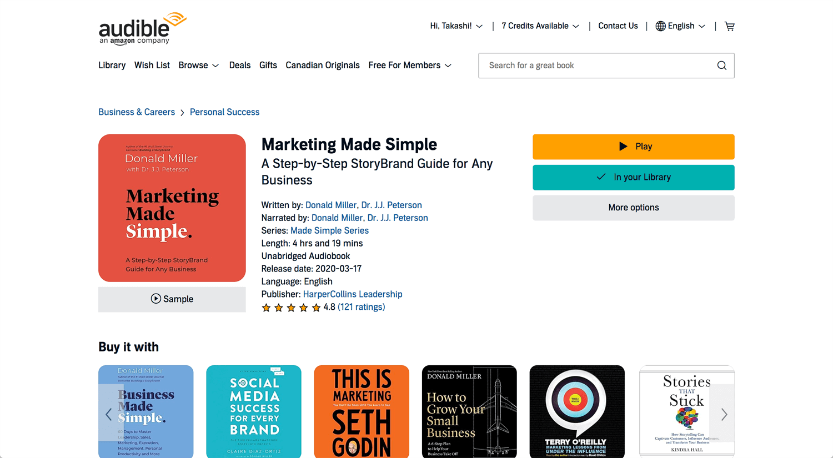The image size is (833, 458).
Task: Play the Sample preview
Action: [172, 299]
